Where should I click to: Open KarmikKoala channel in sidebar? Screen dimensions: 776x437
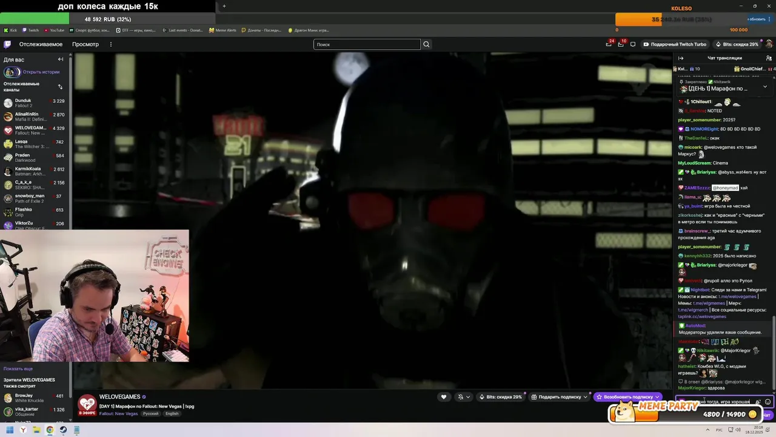click(x=36, y=171)
